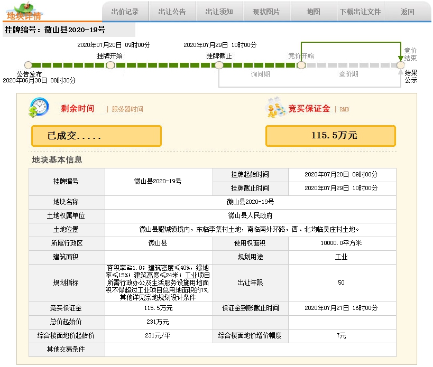The height and width of the screenshot is (367, 433).
Task: Click the 挂牌截止时间 value in table
Action: click(342, 188)
